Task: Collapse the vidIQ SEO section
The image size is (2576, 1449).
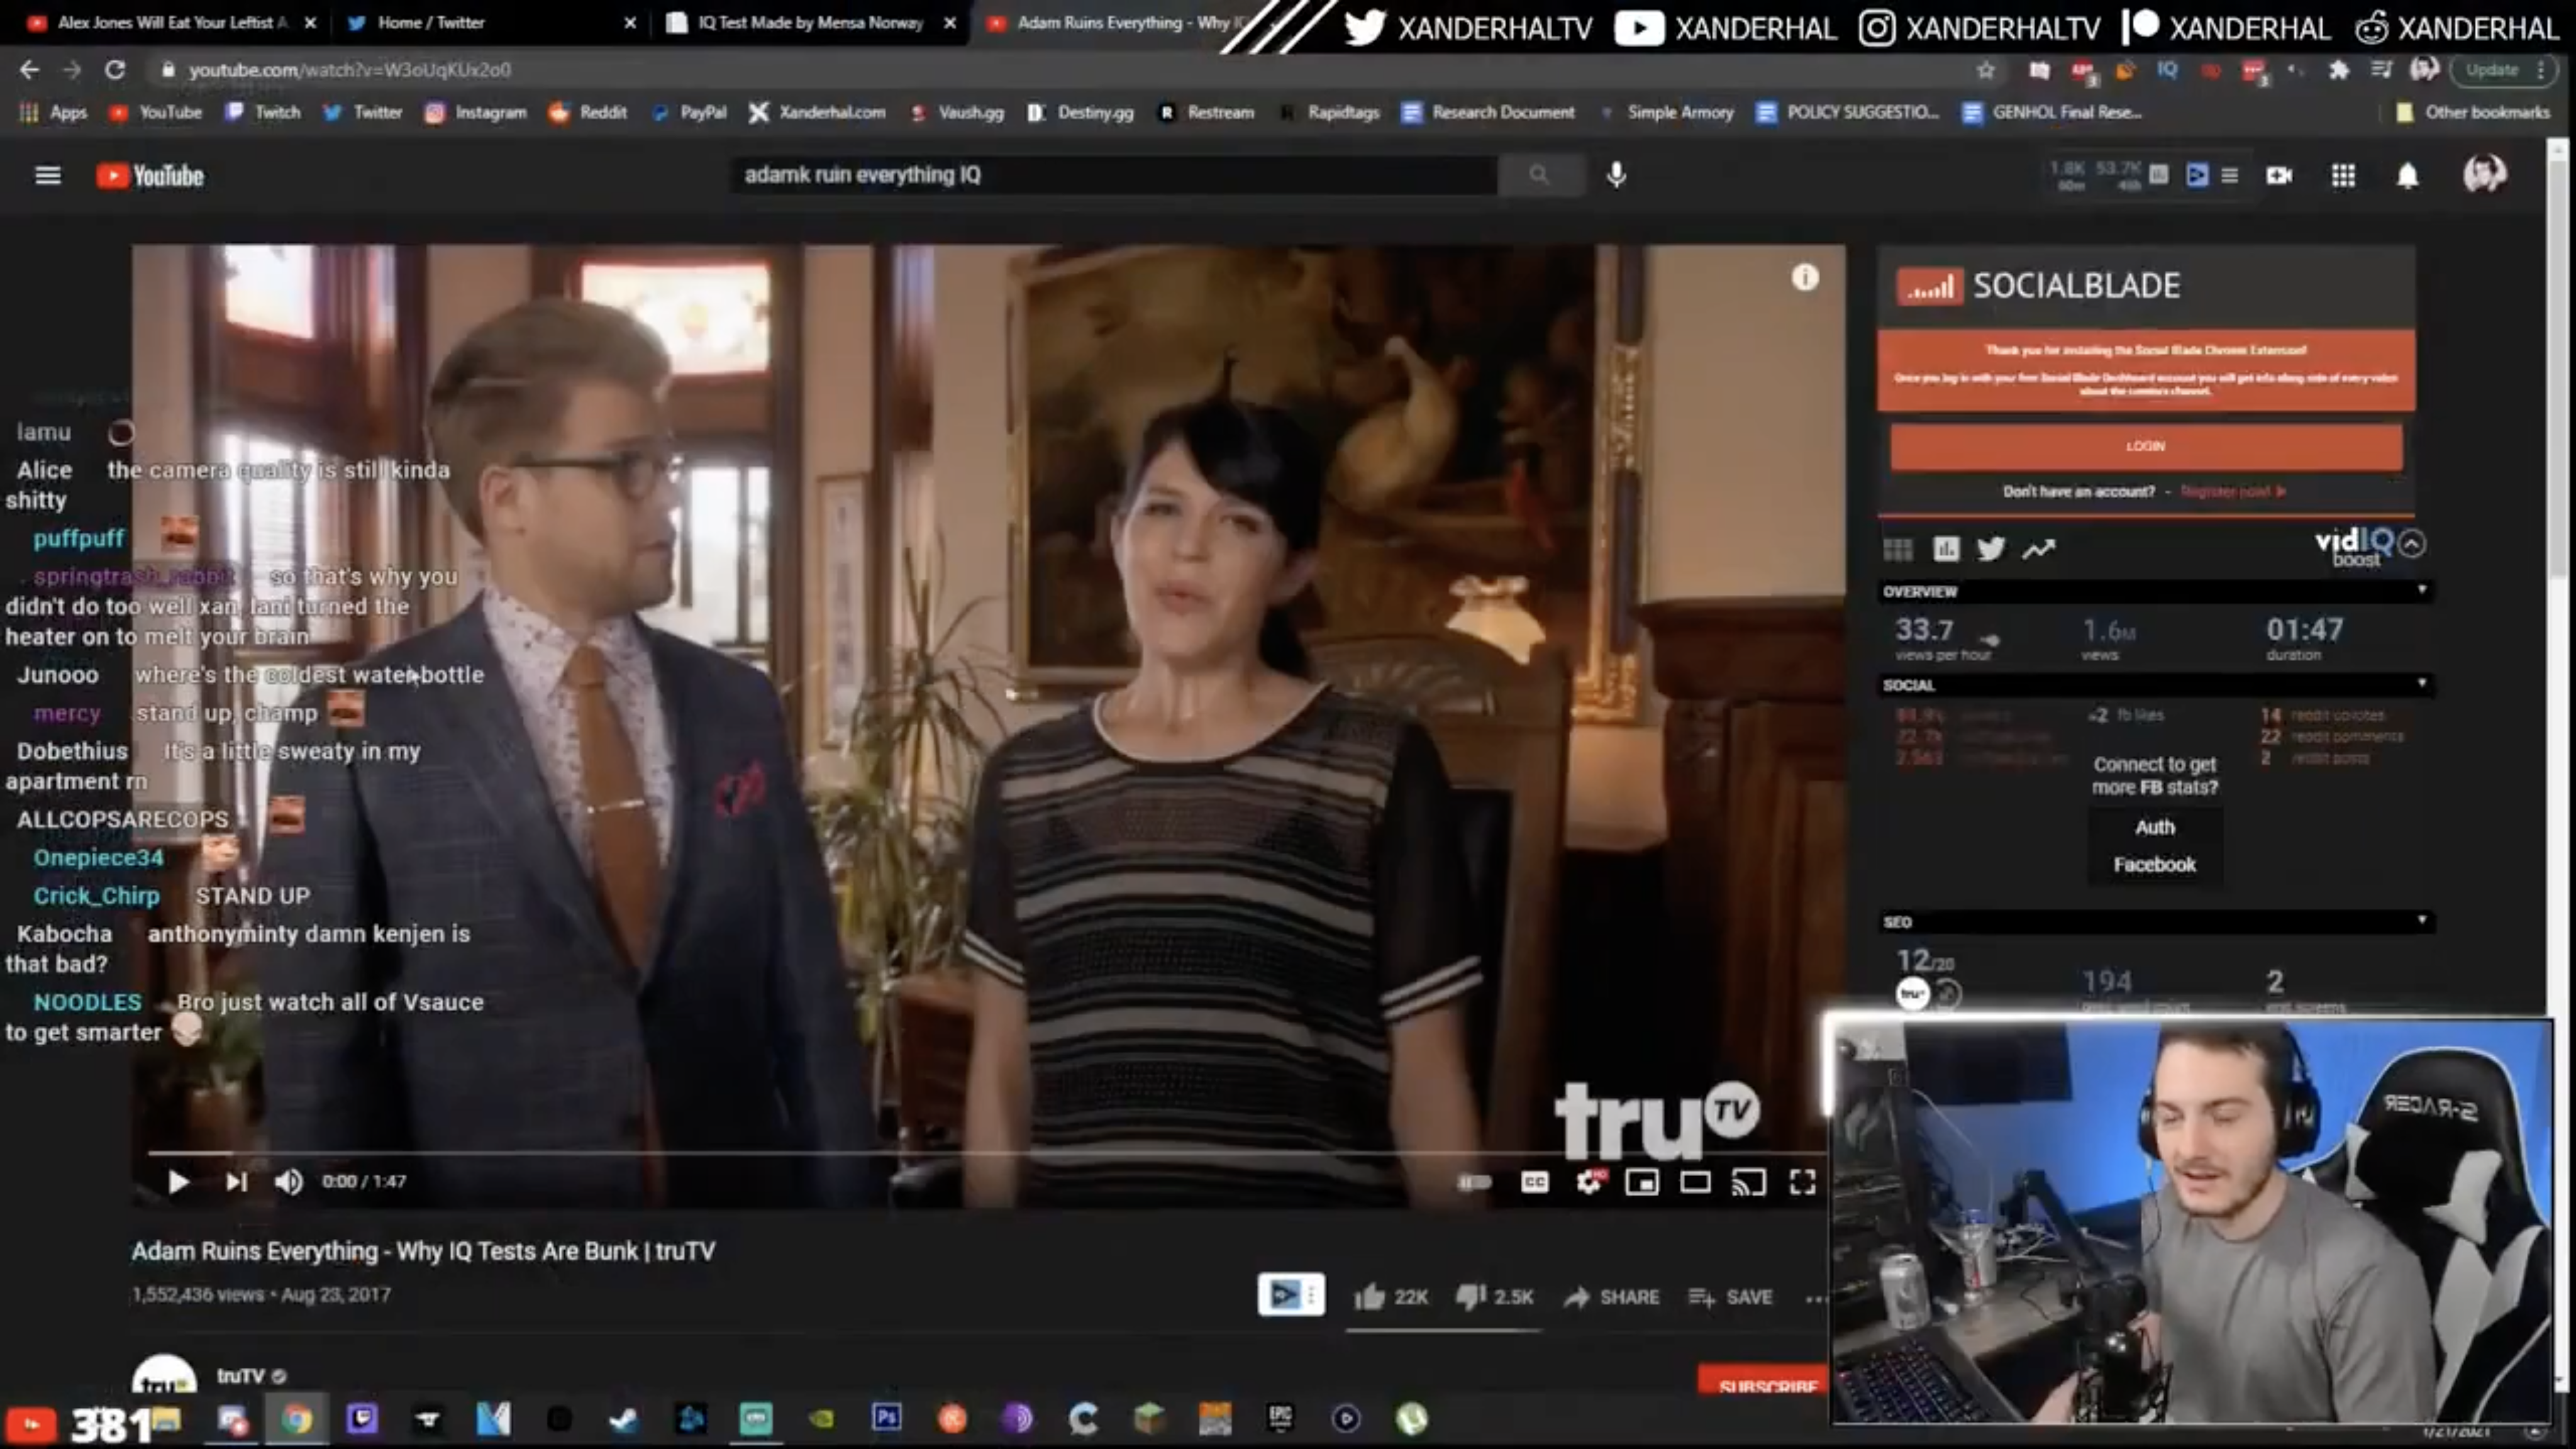Action: tap(2422, 920)
